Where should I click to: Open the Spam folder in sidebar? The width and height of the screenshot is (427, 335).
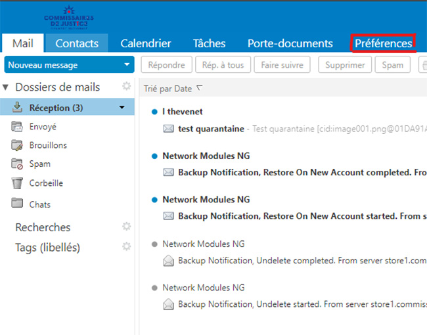(39, 164)
